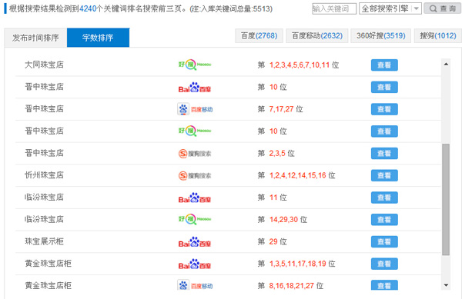Click Baidu logo in 临汾珠宝店 row
Image resolution: width=462 pixels, height=299 pixels.
pos(195,198)
